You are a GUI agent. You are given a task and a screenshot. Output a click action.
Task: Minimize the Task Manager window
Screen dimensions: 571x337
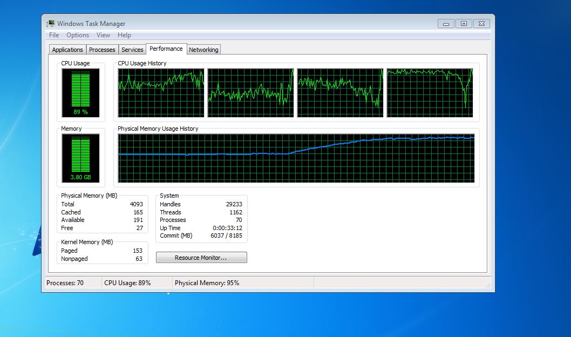(x=446, y=24)
